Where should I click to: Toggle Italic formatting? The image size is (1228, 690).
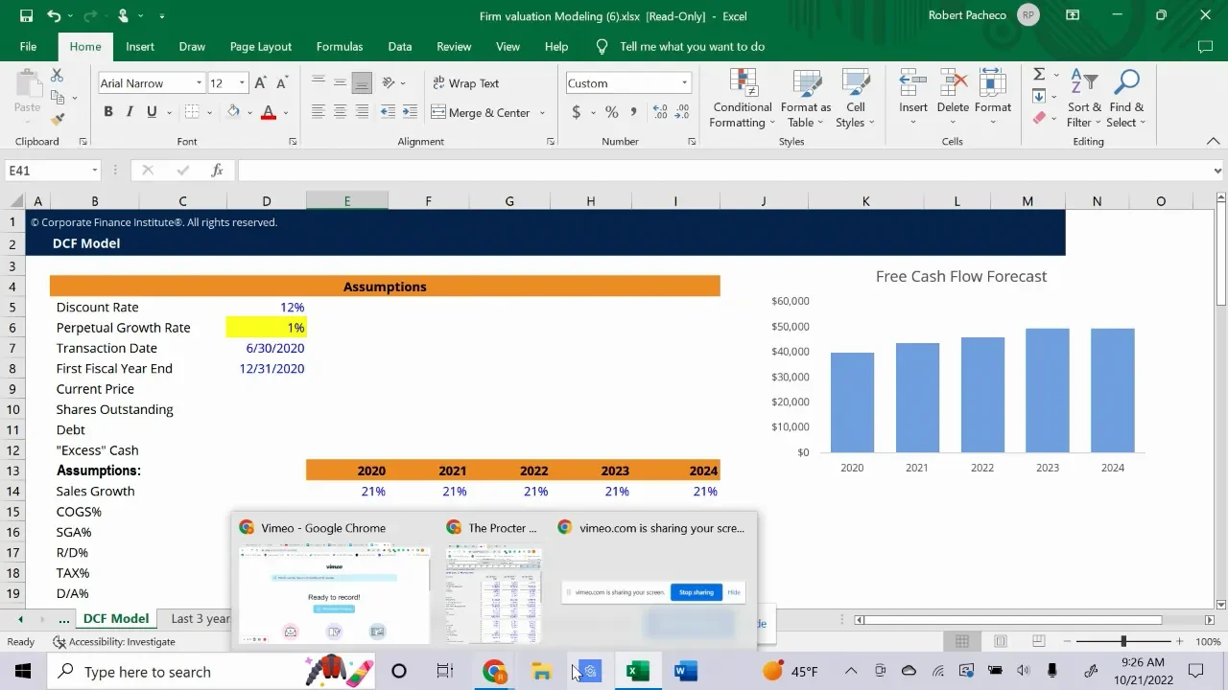[x=130, y=112]
